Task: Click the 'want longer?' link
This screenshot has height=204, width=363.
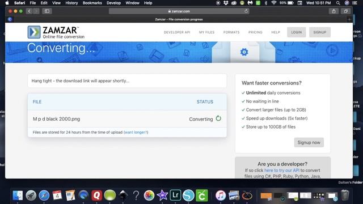Action: [136, 132]
